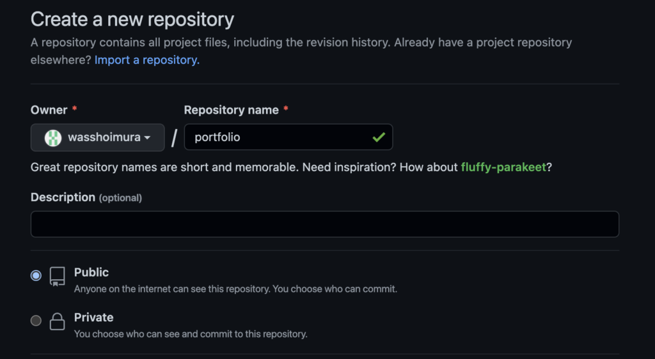Screen dimensions: 655x359
Task: Focus the Repository name field containing portfolio
Action: point(288,137)
